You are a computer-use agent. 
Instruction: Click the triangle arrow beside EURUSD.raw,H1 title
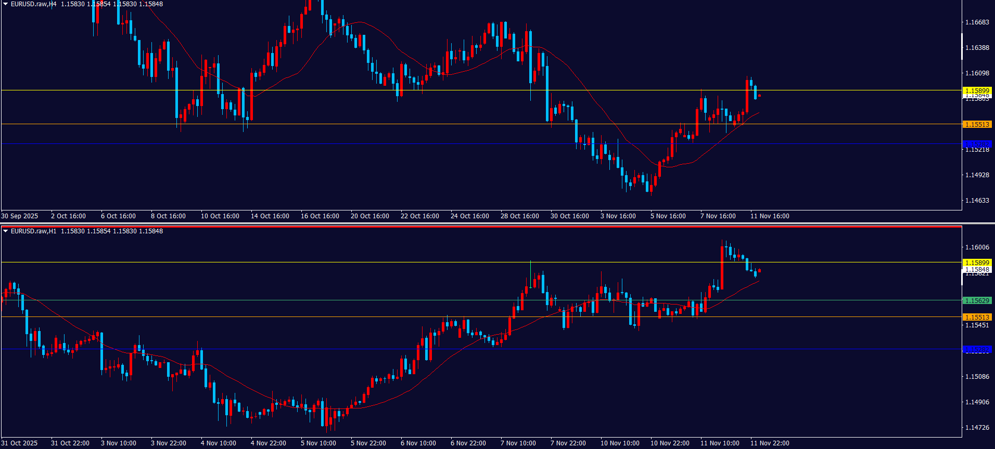6,231
